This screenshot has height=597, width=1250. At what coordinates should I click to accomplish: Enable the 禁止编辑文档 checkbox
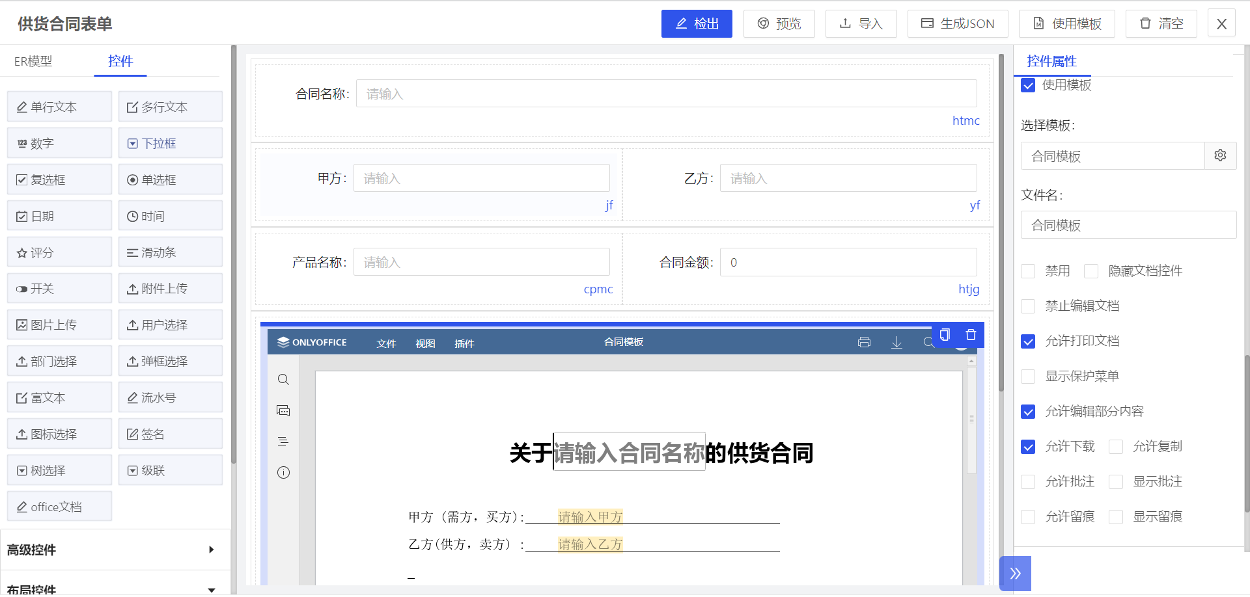[1029, 306]
